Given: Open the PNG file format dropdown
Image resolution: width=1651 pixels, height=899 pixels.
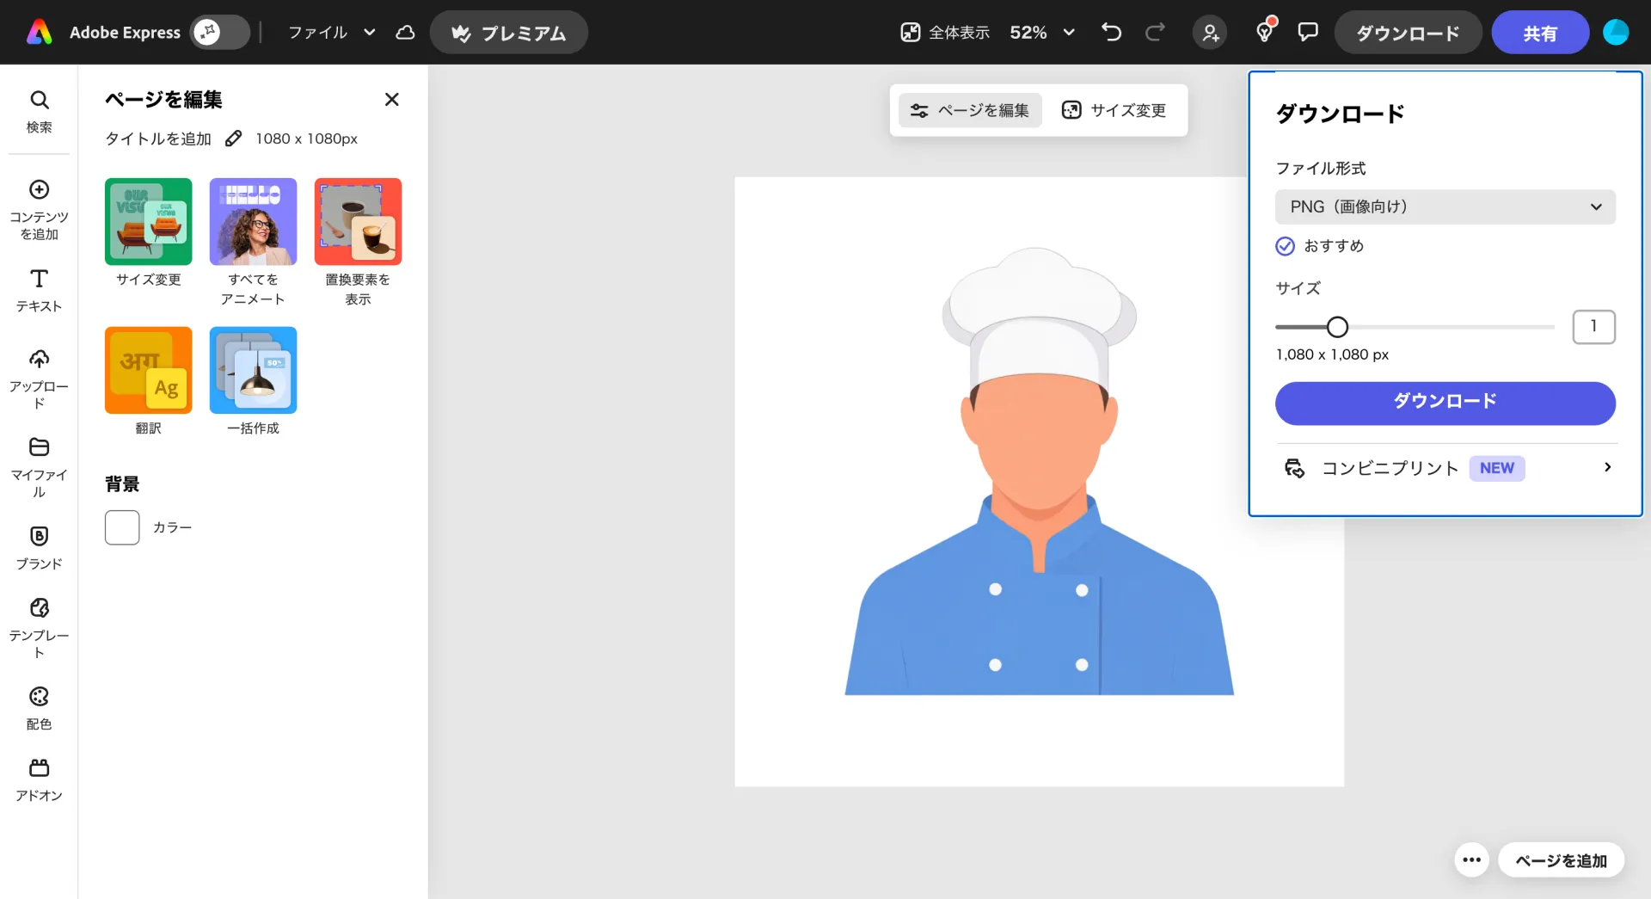Looking at the screenshot, I should (1445, 206).
